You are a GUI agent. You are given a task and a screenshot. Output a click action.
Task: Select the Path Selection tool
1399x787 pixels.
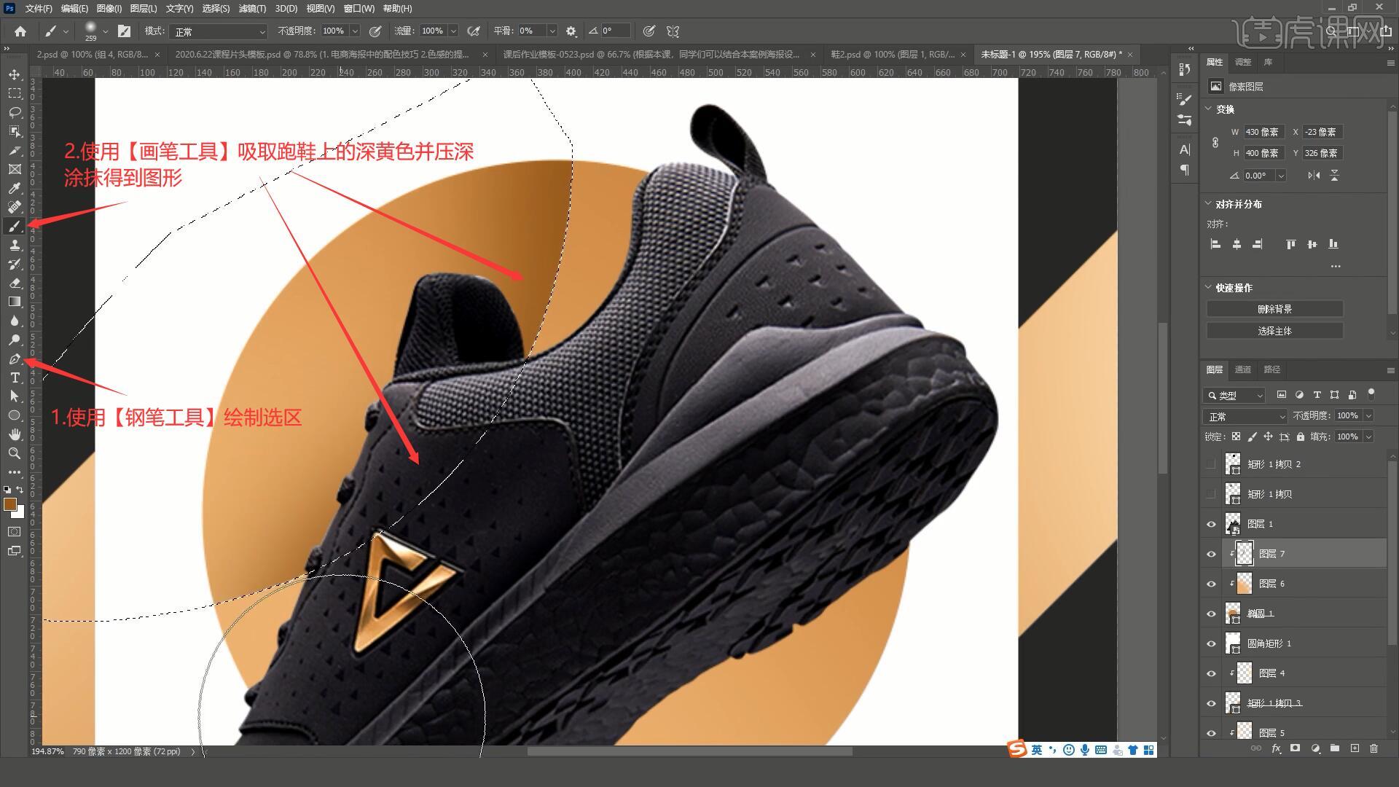[x=15, y=396]
